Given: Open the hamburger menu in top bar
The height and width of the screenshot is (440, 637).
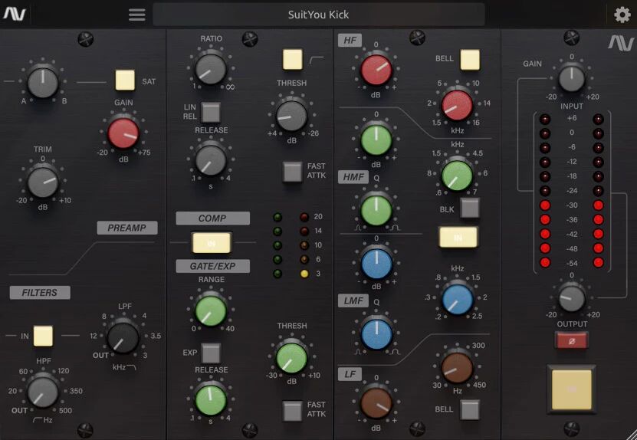Looking at the screenshot, I should (137, 15).
